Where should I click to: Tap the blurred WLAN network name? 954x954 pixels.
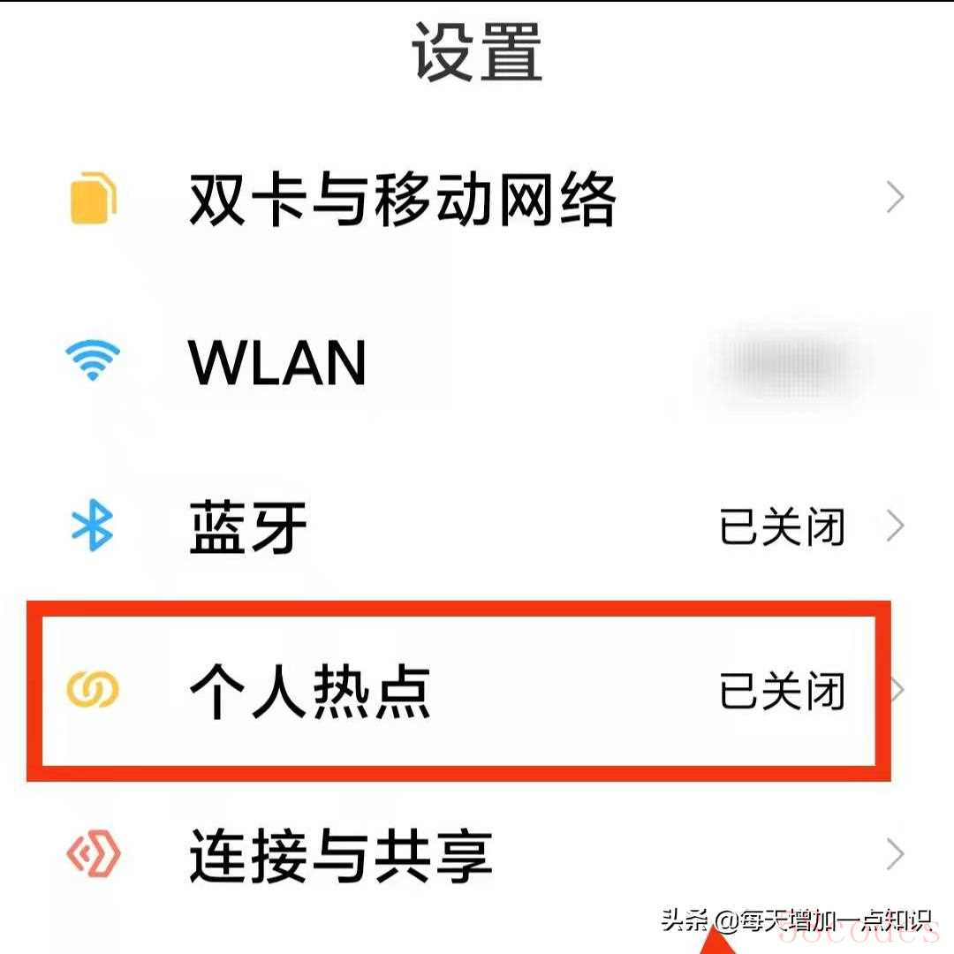click(x=791, y=363)
